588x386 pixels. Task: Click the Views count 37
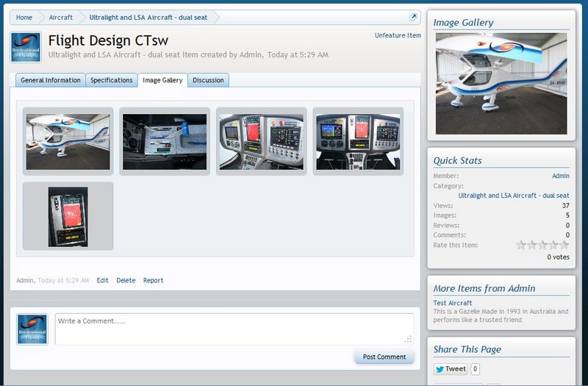(565, 206)
